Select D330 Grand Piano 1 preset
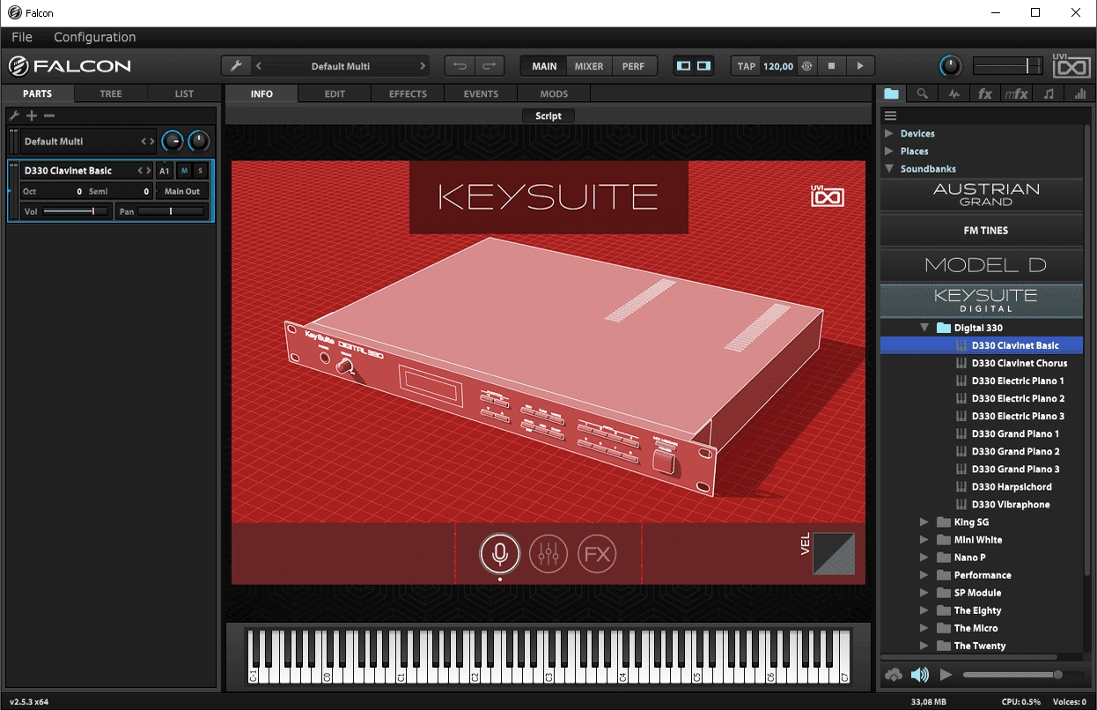Image resolution: width=1097 pixels, height=710 pixels. pos(1015,433)
